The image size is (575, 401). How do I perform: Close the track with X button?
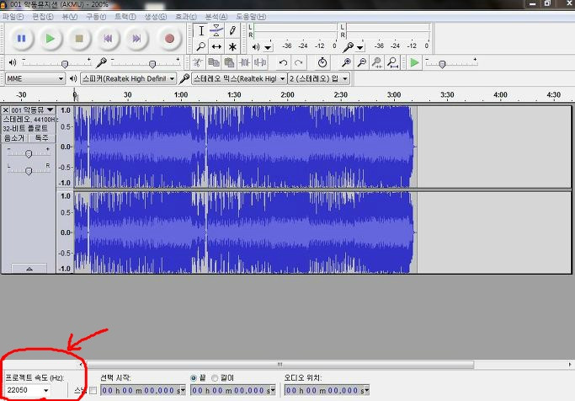6,110
